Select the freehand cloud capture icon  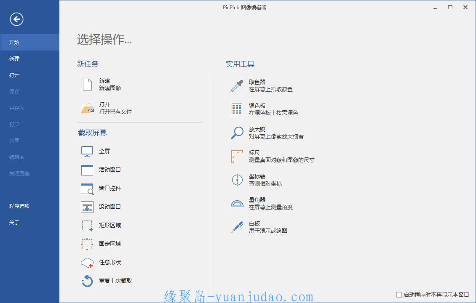pyautogui.click(x=87, y=263)
